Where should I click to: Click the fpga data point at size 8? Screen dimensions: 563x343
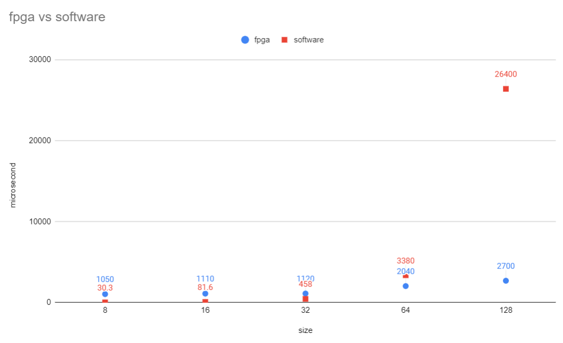coord(105,294)
